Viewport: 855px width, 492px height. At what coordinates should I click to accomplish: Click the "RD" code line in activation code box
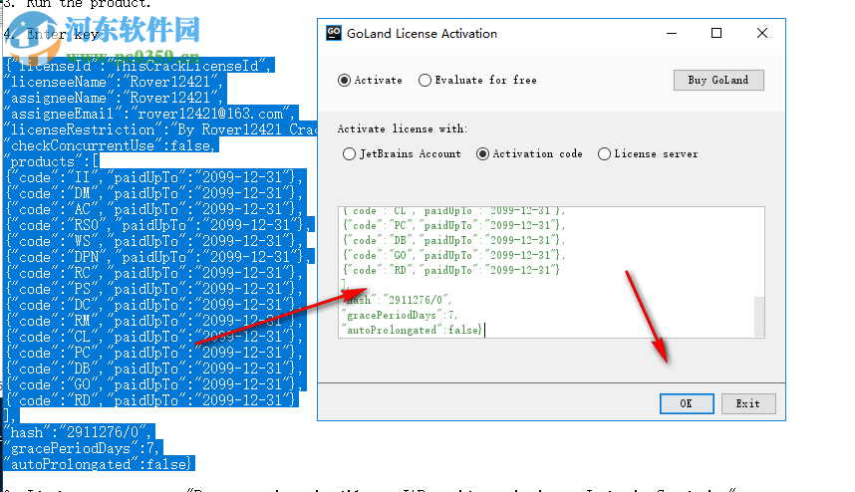click(x=451, y=270)
